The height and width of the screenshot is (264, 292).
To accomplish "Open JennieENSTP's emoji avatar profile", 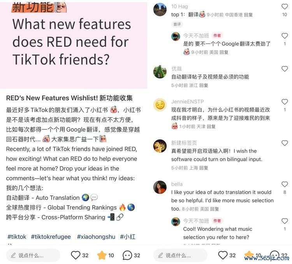I will tap(160, 105).
